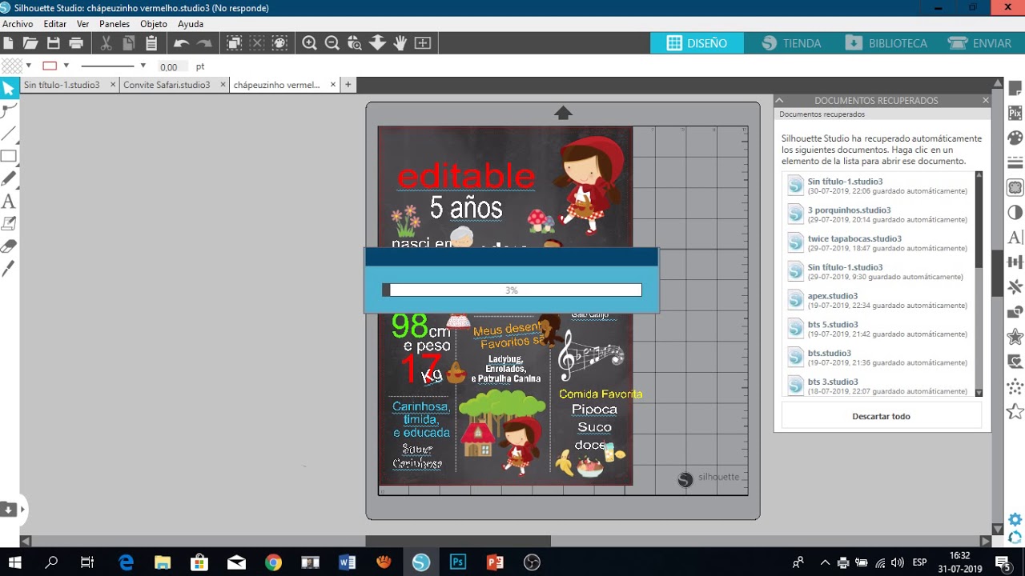Open recovered document apex.studio3
1025x576 pixels.
[x=878, y=300]
